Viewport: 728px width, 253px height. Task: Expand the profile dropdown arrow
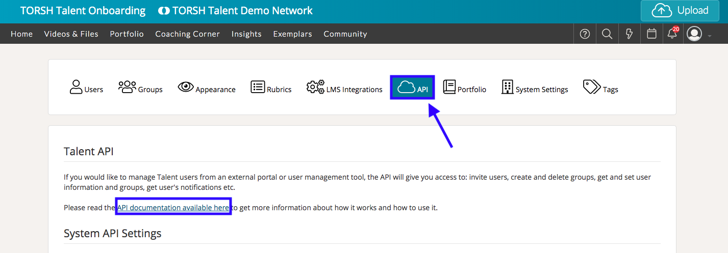[710, 36]
